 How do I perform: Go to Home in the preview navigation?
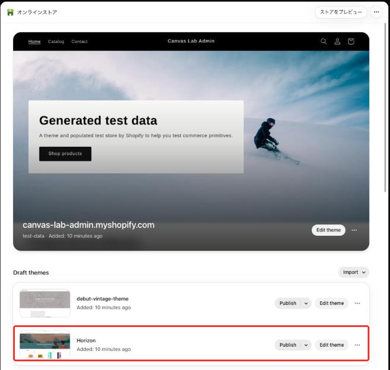[34, 41]
